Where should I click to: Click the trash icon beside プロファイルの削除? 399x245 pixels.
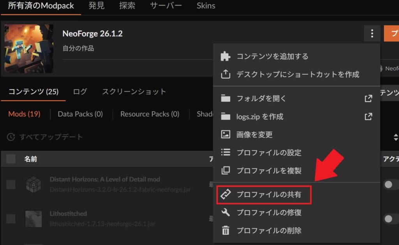[x=226, y=230]
